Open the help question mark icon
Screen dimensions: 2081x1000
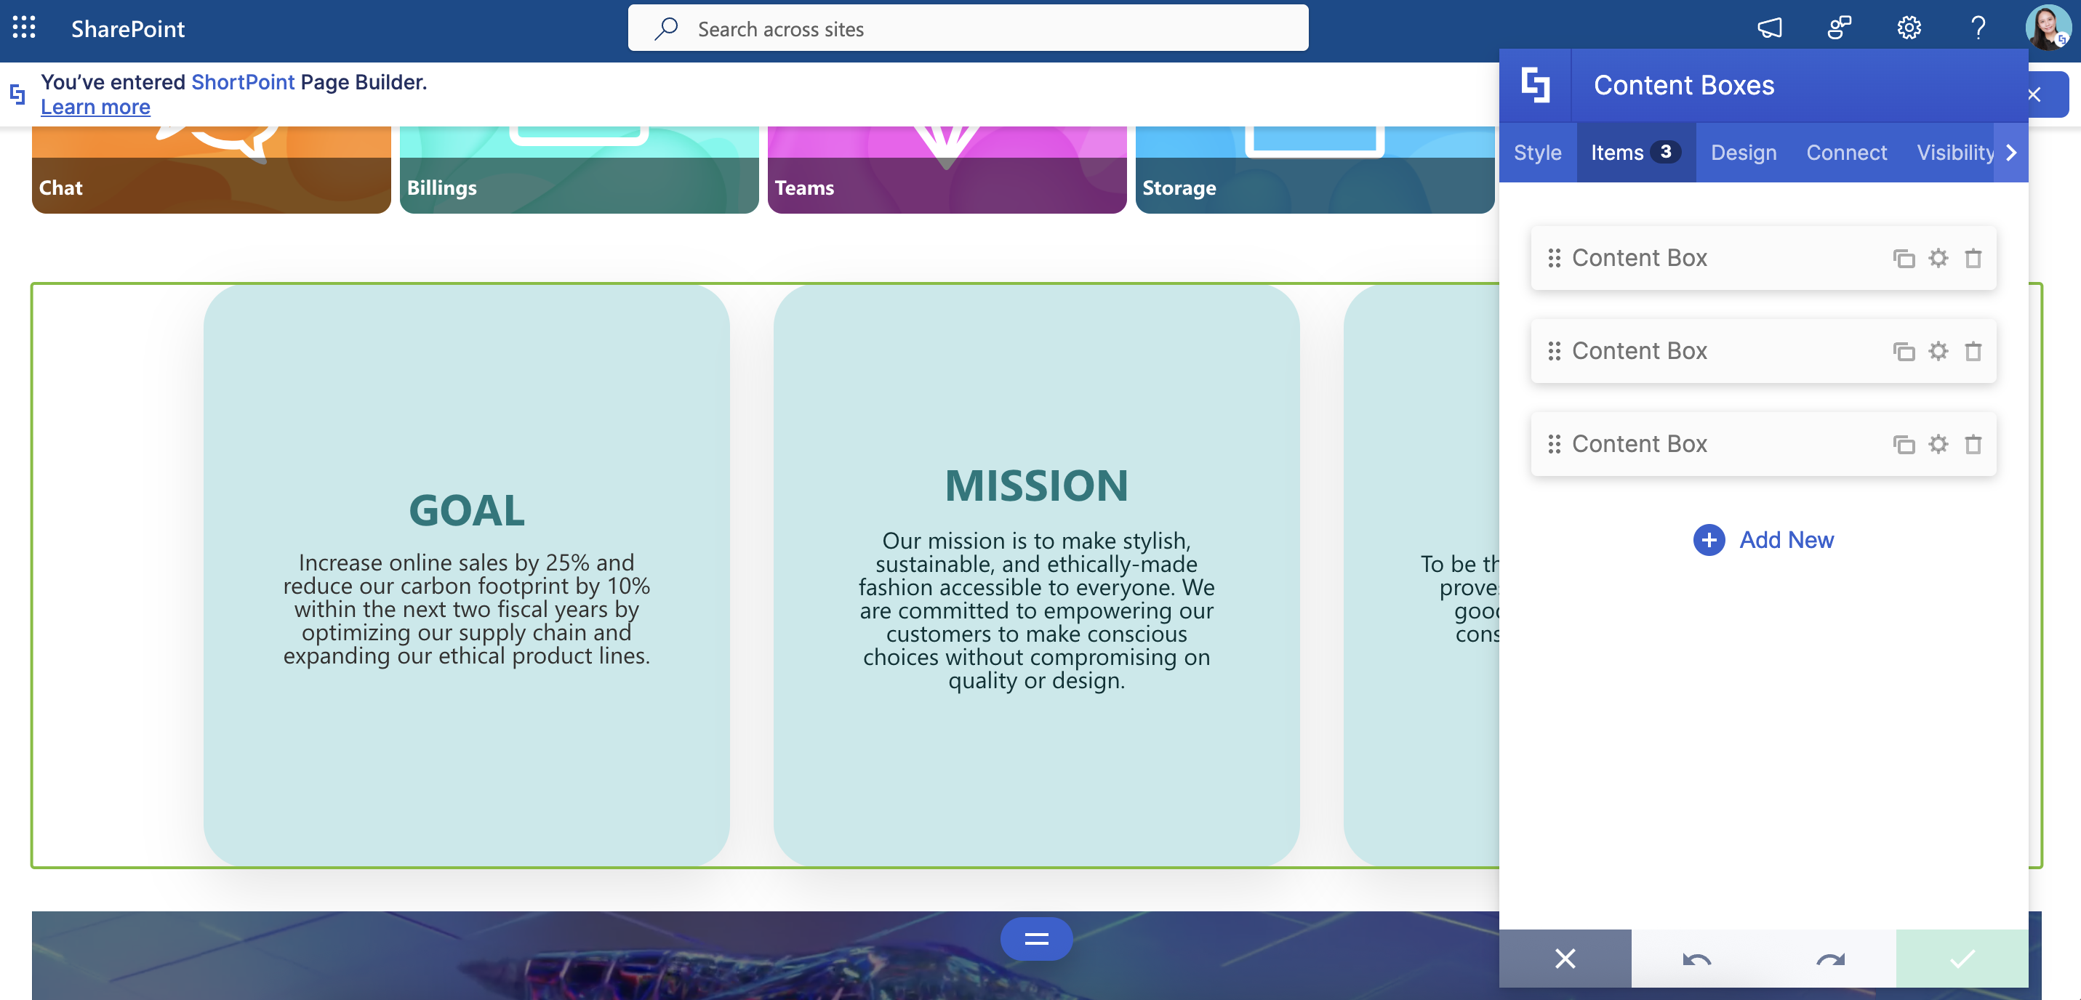pos(1978,28)
